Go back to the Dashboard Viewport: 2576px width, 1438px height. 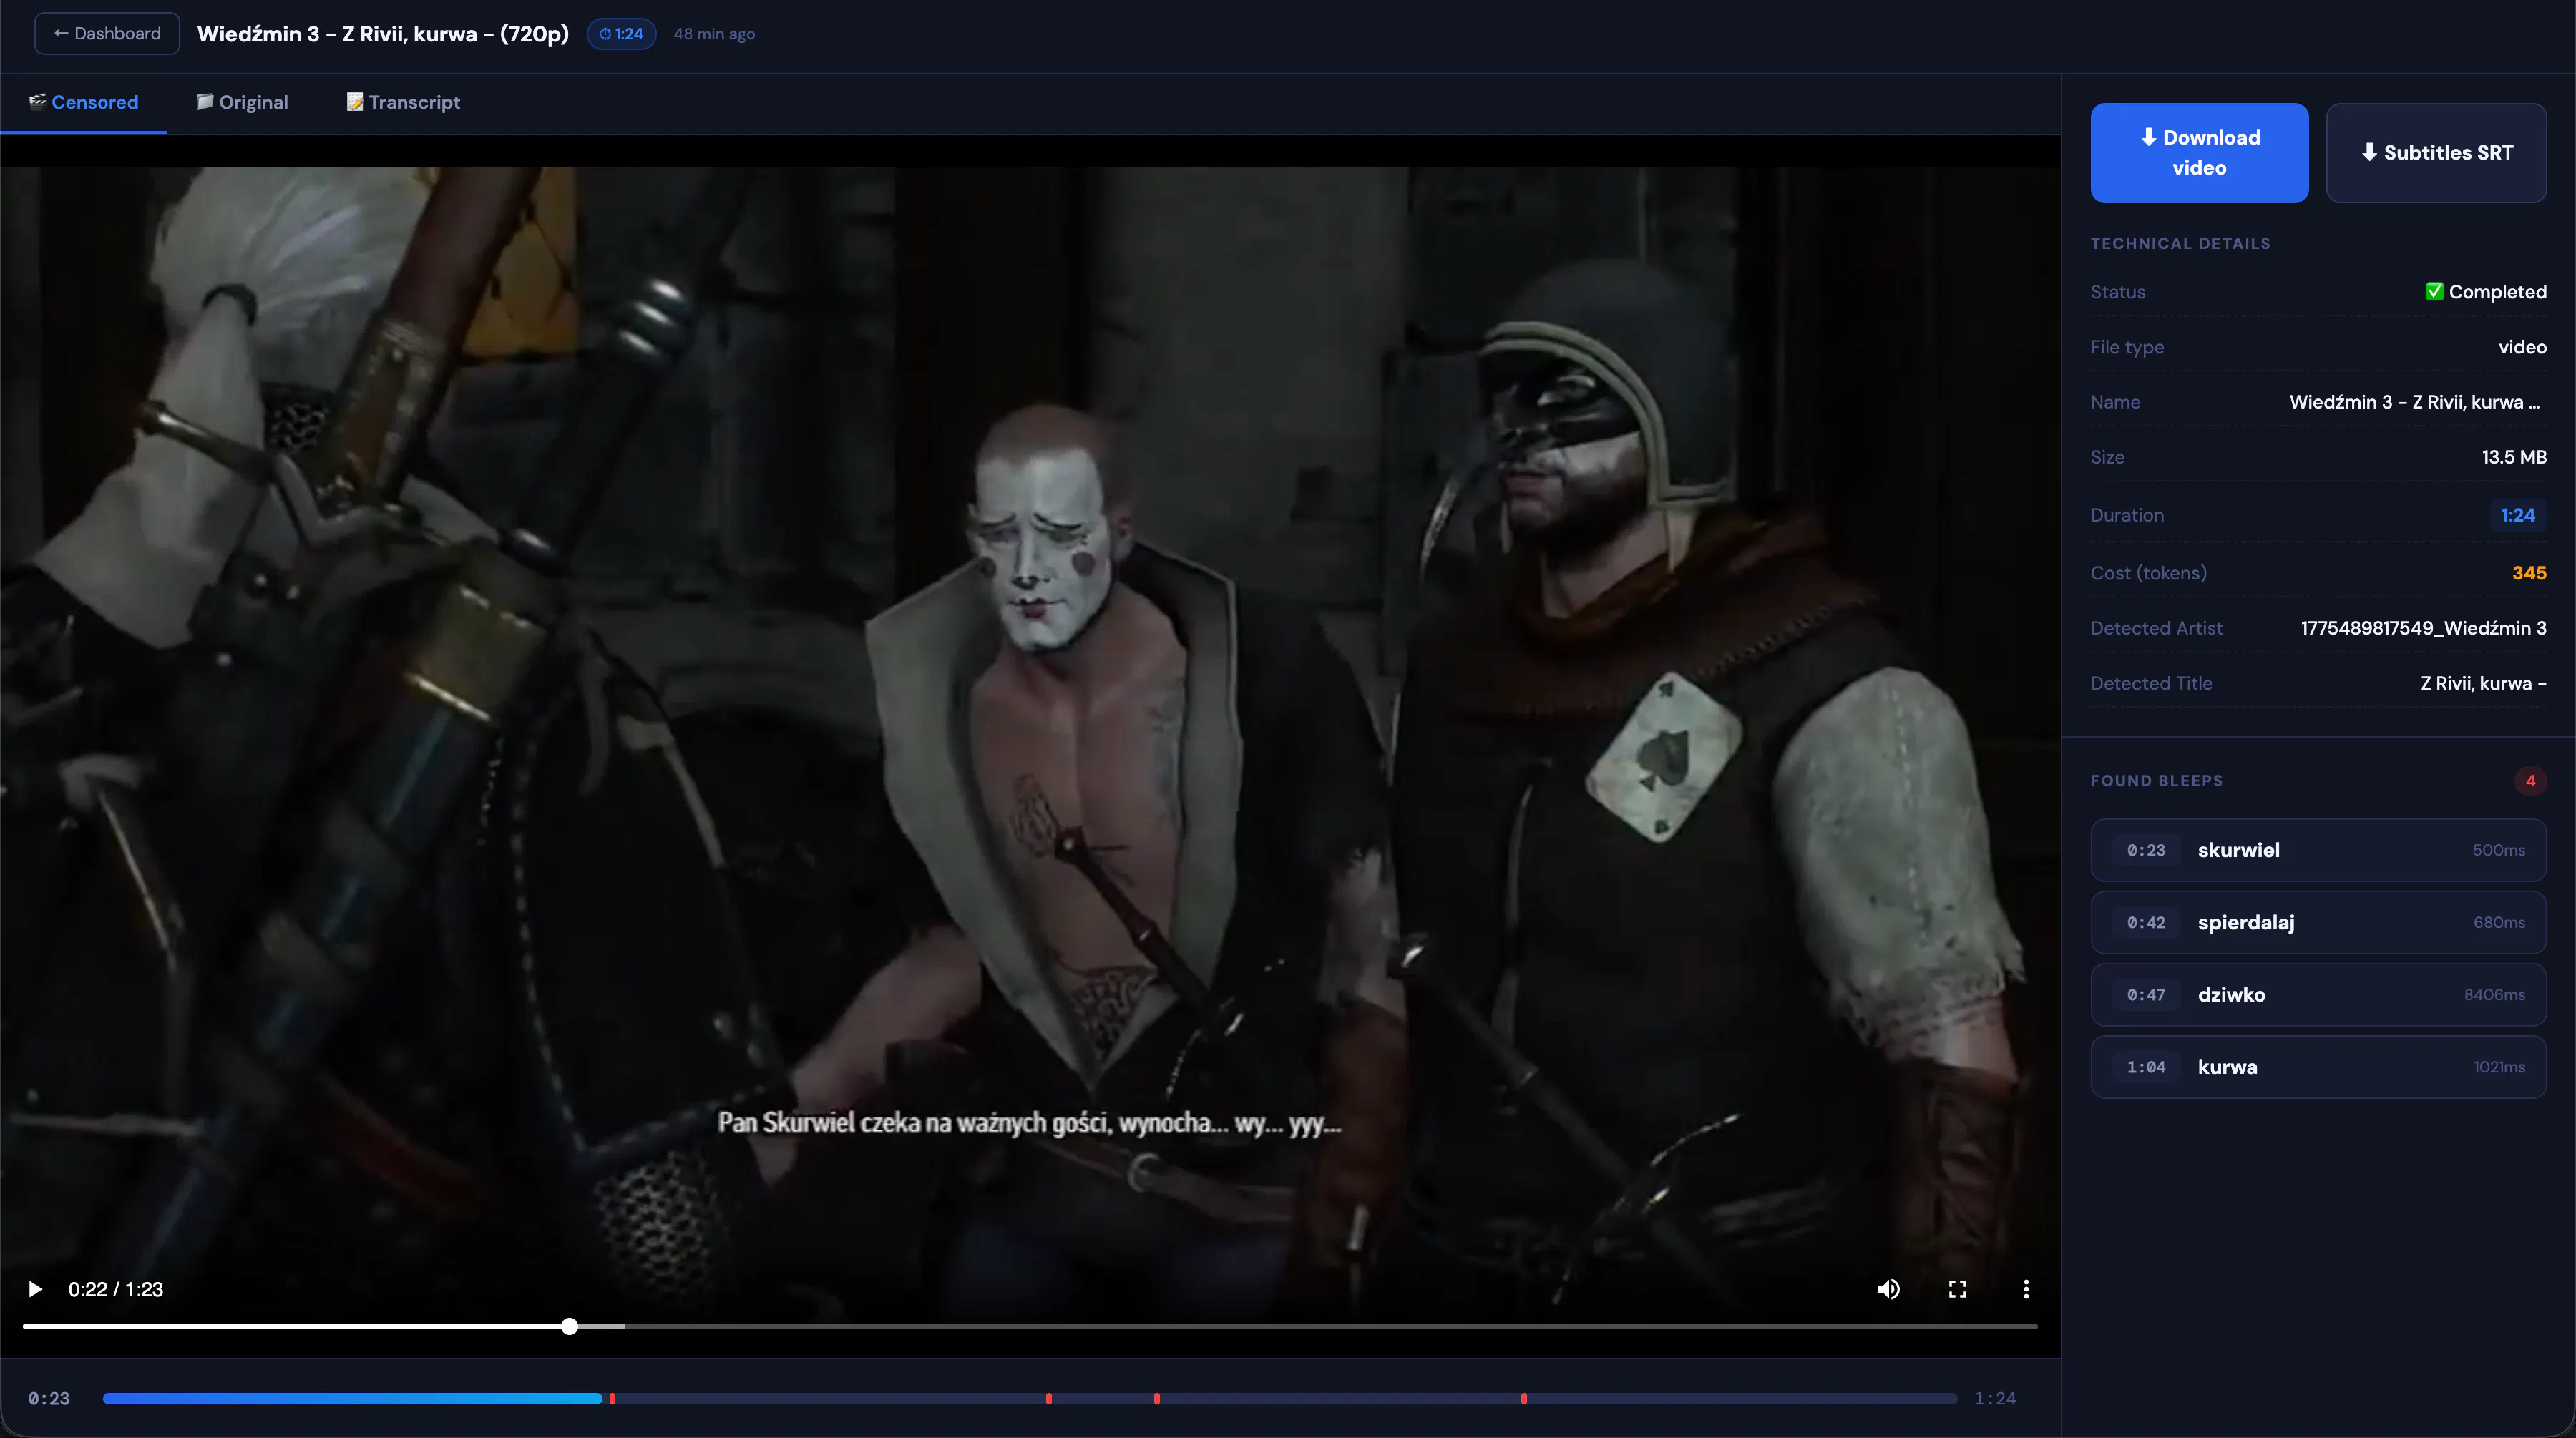107,33
